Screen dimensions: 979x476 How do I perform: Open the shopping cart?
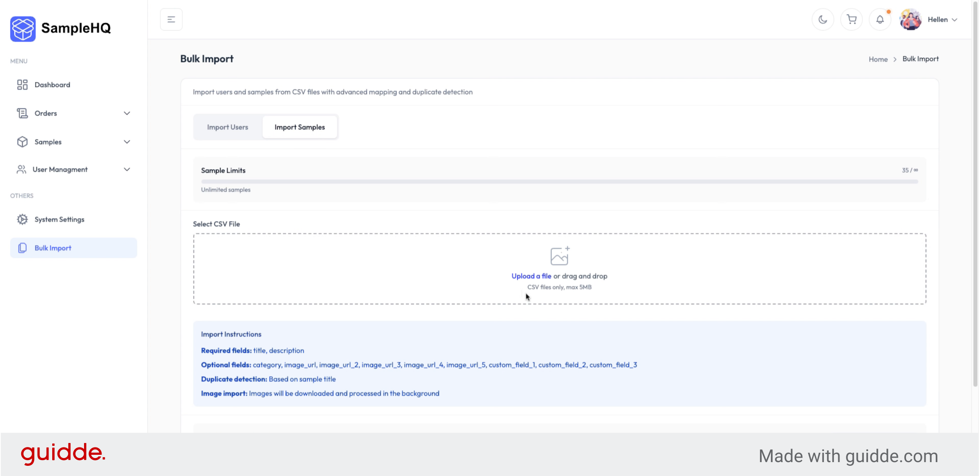tap(852, 19)
